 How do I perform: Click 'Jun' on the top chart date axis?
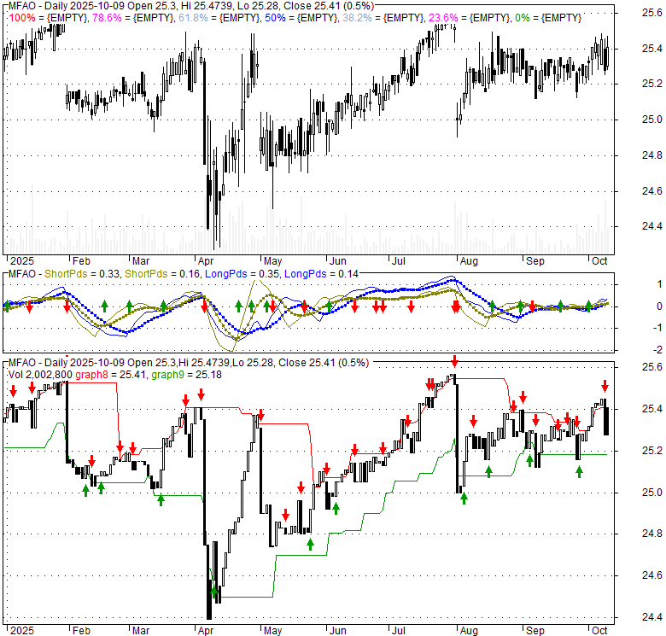pyautogui.click(x=338, y=261)
